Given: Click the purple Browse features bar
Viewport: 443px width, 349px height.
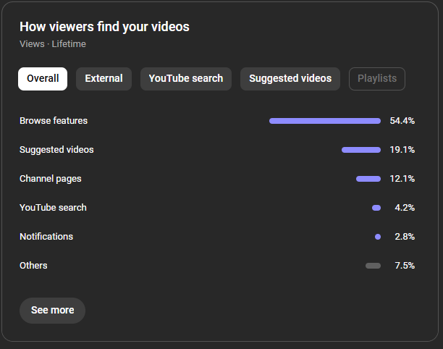Looking at the screenshot, I should click(325, 121).
